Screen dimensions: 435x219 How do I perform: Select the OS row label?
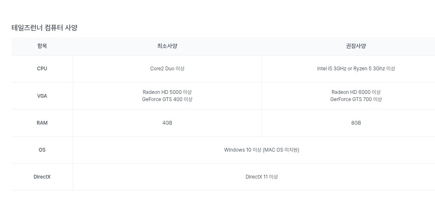pos(42,150)
